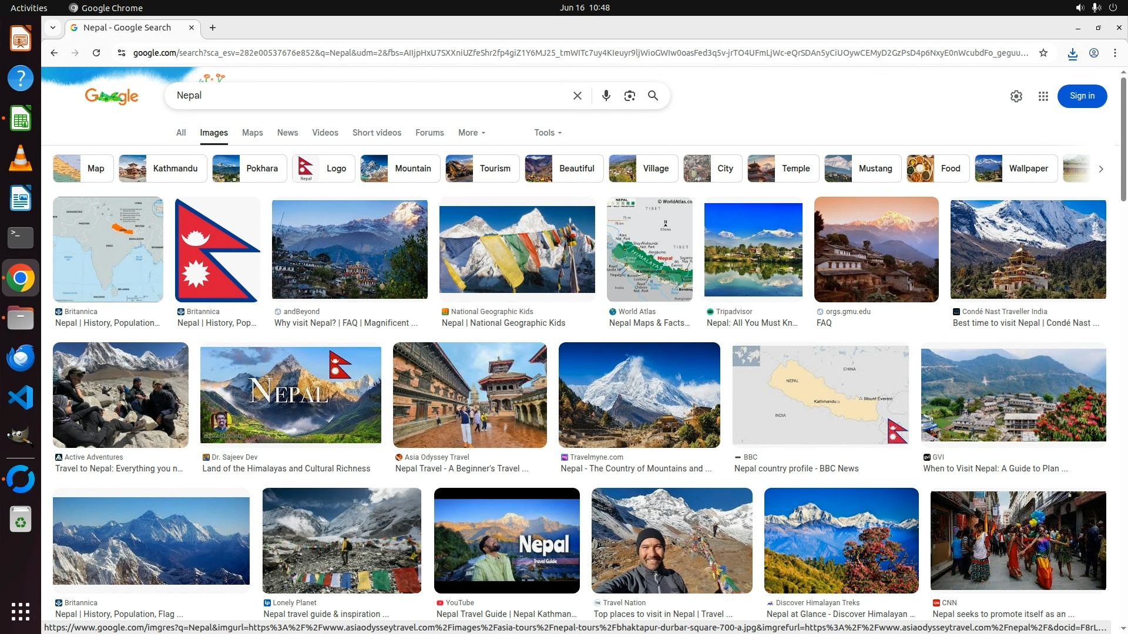
Task: Open quick settings gear icon
Action: [x=1016, y=96]
